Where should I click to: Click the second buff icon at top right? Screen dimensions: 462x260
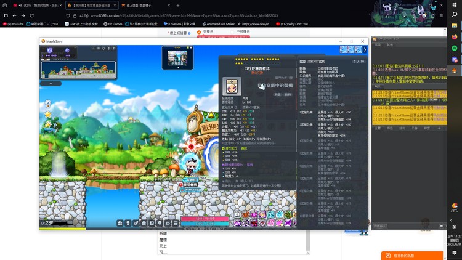pyautogui.click(x=351, y=49)
